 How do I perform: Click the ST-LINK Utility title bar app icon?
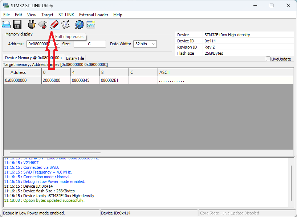[x=6, y=5]
